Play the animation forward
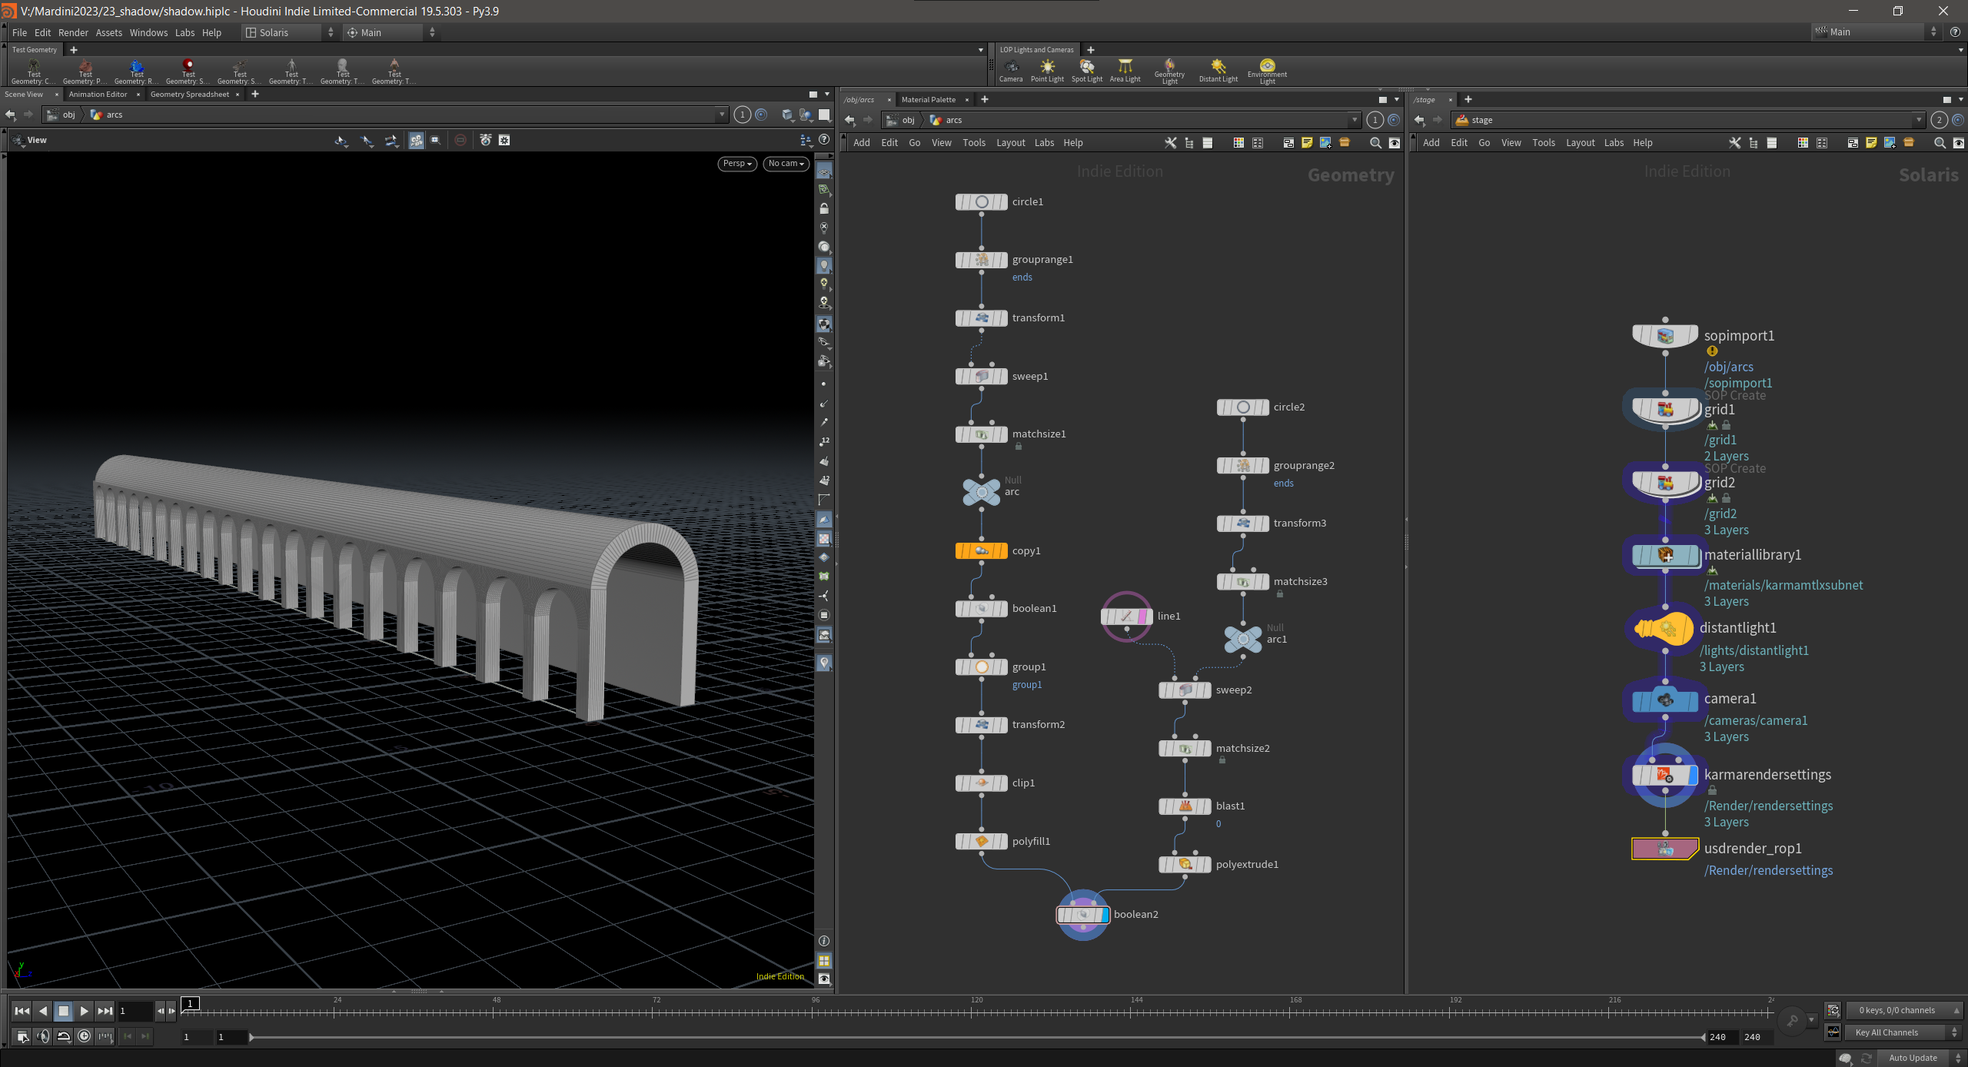 click(84, 1011)
